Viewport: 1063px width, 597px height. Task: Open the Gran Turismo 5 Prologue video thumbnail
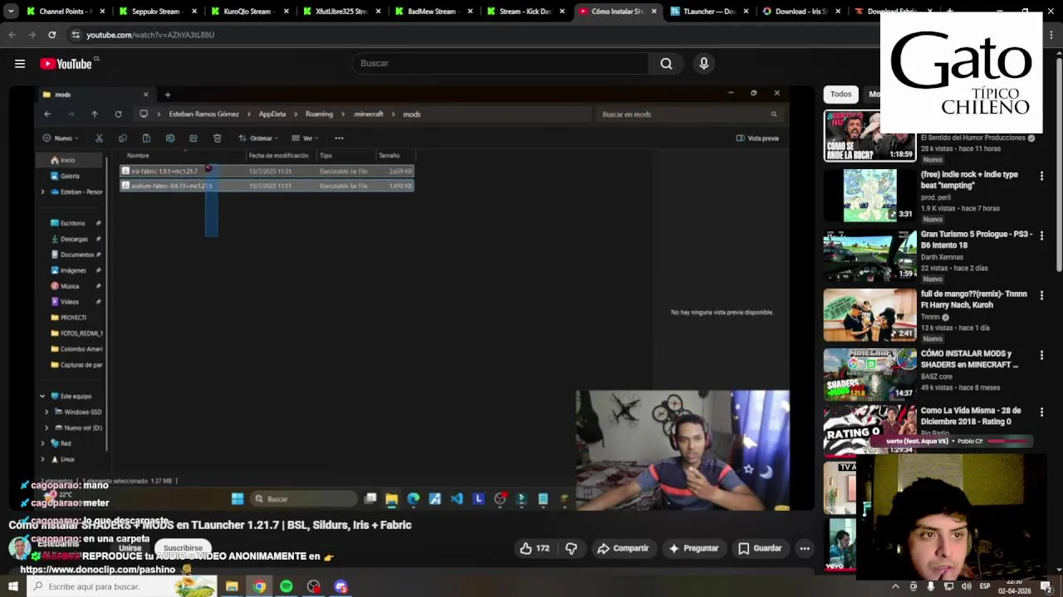[x=870, y=255]
